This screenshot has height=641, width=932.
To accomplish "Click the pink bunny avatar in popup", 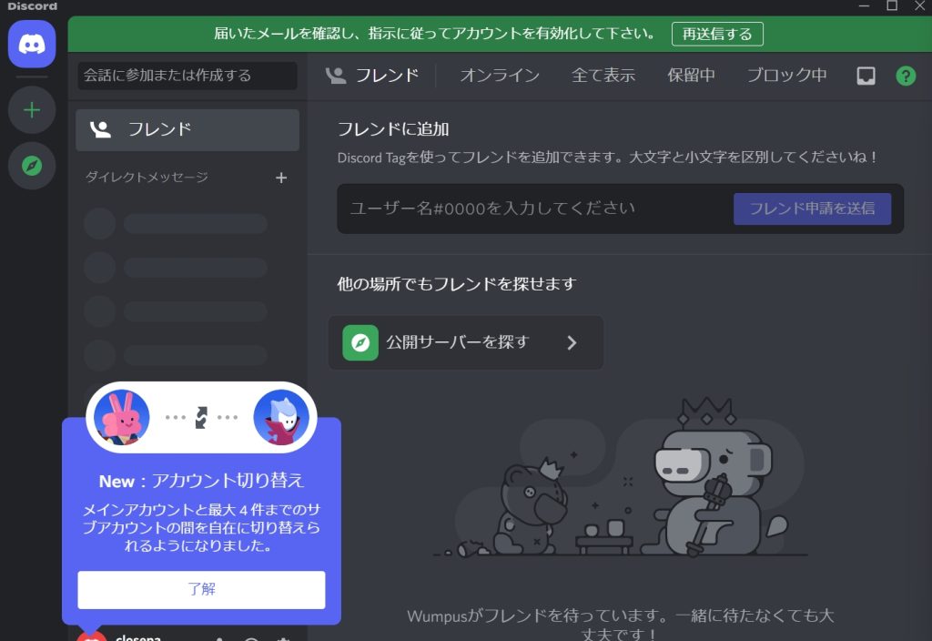I will tap(121, 417).
